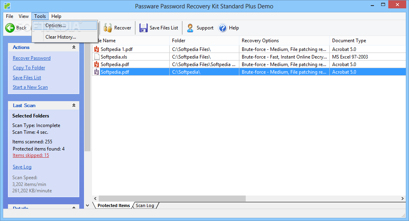Screen dimensions: 409x221
Task: Click the Items scanned: 255 text
Action: [x=32, y=142]
